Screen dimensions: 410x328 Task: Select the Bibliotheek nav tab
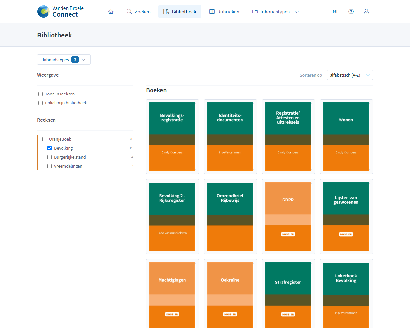[180, 12]
